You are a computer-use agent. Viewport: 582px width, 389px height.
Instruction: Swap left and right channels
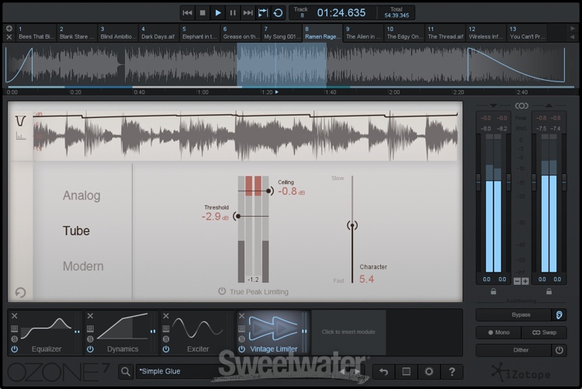coord(544,332)
